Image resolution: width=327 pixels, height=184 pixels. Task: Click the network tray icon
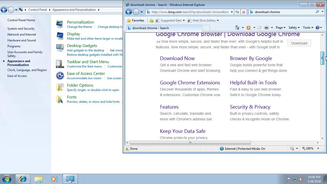pos(295,179)
